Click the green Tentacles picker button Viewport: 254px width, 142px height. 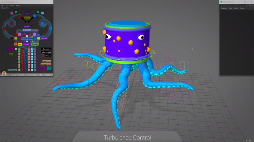[x=35, y=44]
